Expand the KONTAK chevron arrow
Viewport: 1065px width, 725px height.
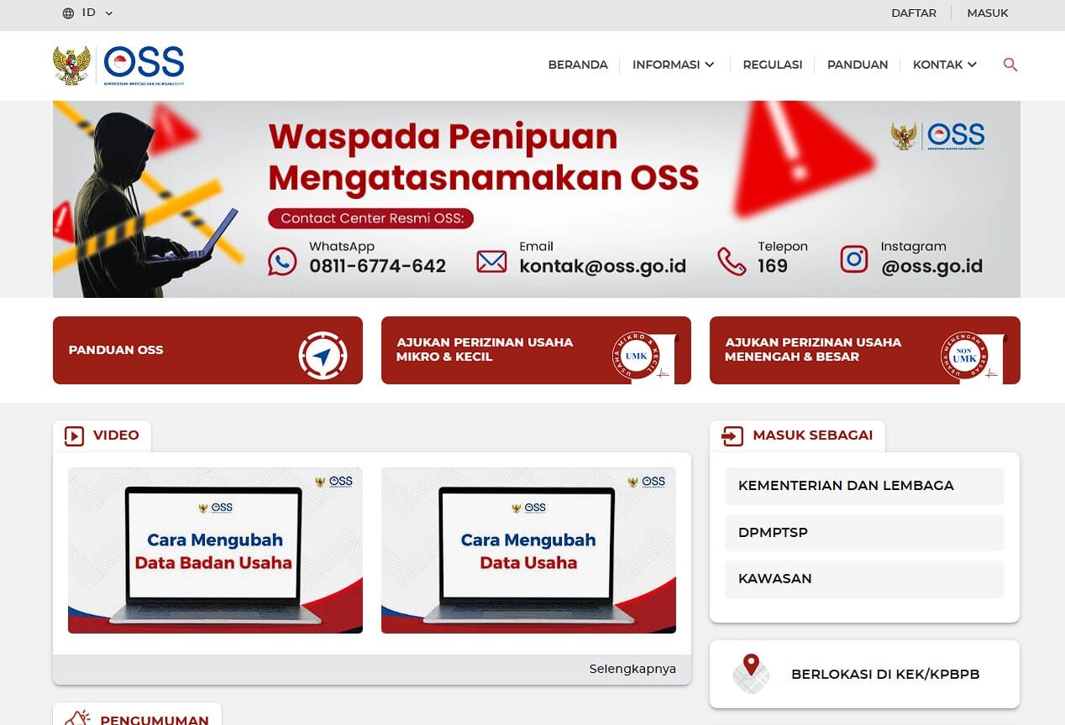973,65
